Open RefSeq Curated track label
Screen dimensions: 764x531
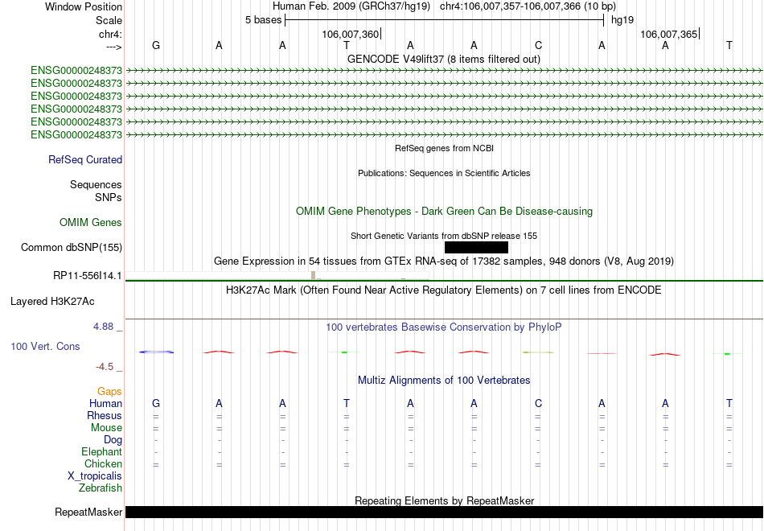[x=85, y=159]
